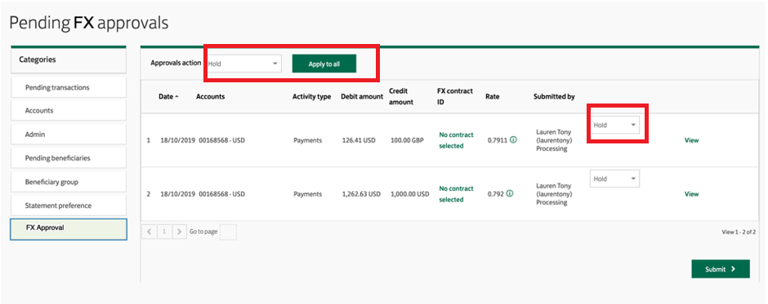Open Hold dropdown for row 1 payment

(x=614, y=126)
